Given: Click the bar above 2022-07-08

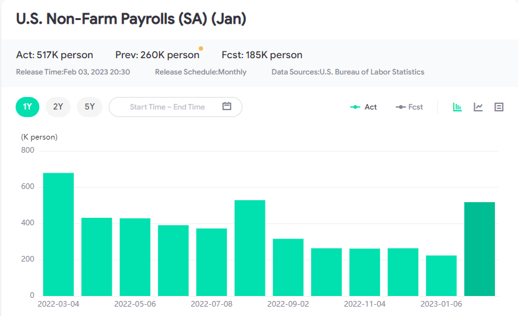Looking at the screenshot, I should pos(211,262).
